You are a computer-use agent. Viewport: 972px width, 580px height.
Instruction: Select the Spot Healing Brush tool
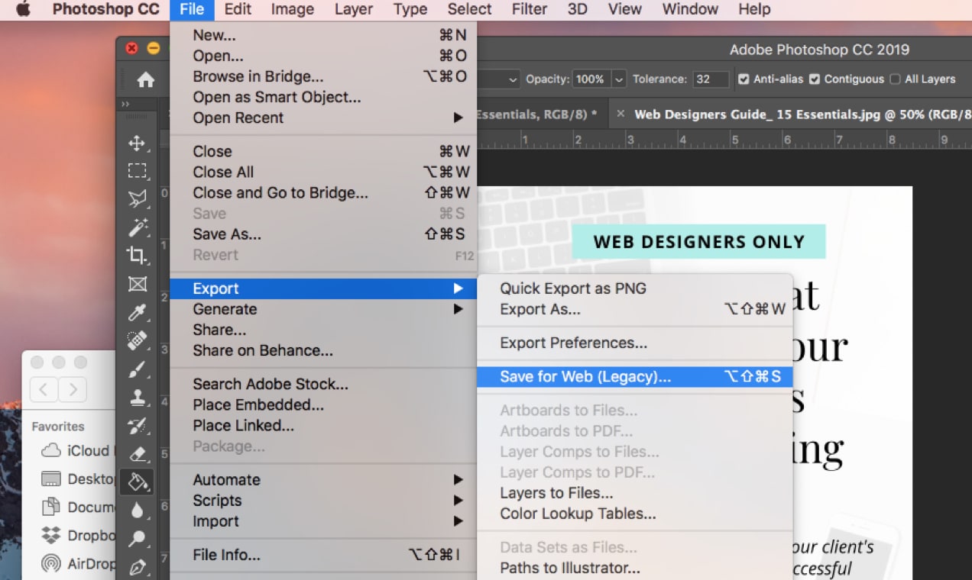click(x=137, y=340)
